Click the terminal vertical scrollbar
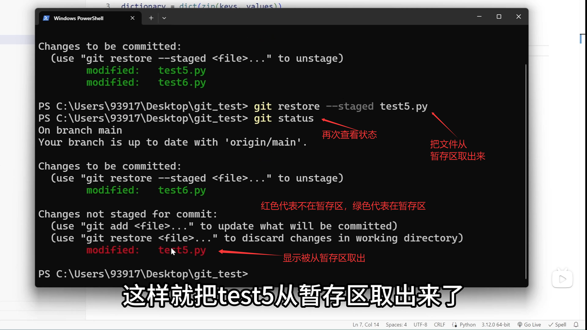This screenshot has height=330, width=587. pos(526,171)
